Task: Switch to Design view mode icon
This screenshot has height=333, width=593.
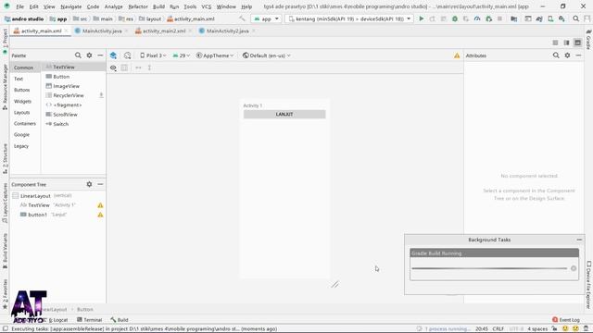Action: coord(577,43)
